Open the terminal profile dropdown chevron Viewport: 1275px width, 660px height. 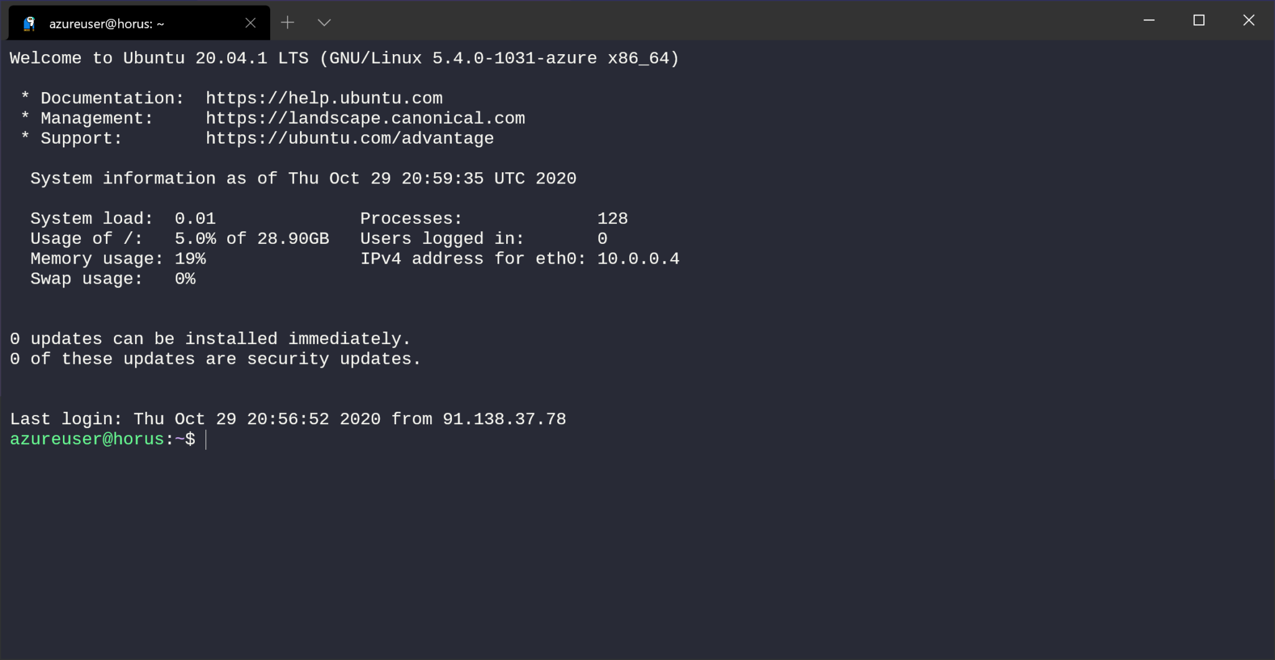(x=324, y=22)
